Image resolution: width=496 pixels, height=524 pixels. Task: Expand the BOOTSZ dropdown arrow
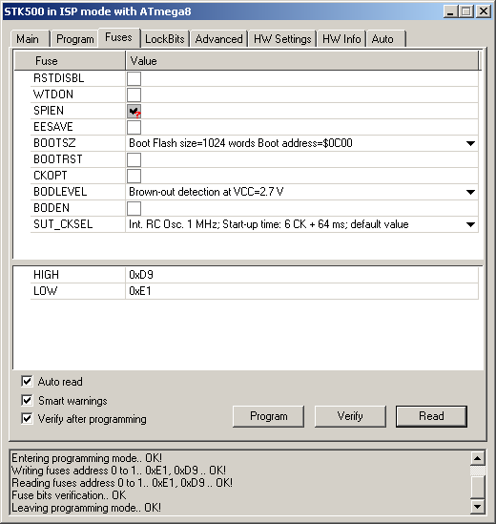[470, 143]
